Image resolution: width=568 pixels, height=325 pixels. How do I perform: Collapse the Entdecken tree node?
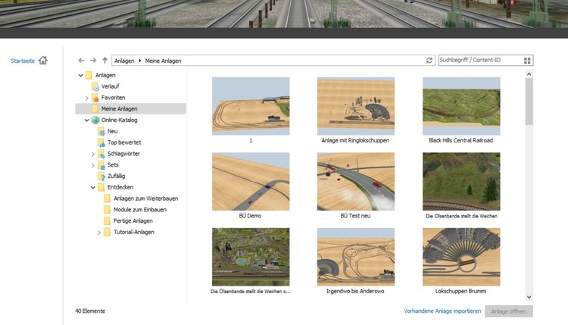point(92,187)
